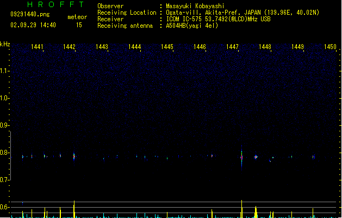Click the meteor count label
The image size is (342, 218).
[x=77, y=17]
